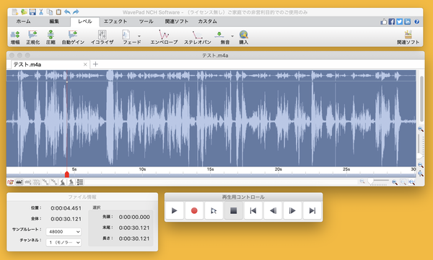Click the Play button
433x260 pixels.
tap(174, 210)
